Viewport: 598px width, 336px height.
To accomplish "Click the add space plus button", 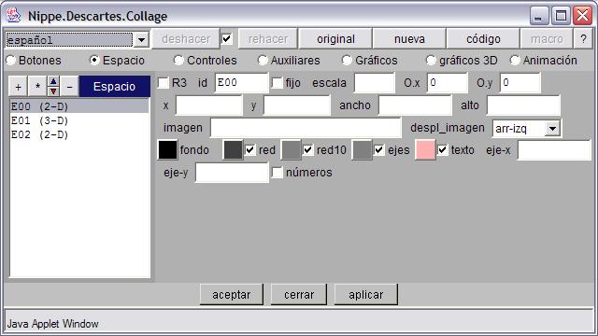I will pyautogui.click(x=18, y=87).
